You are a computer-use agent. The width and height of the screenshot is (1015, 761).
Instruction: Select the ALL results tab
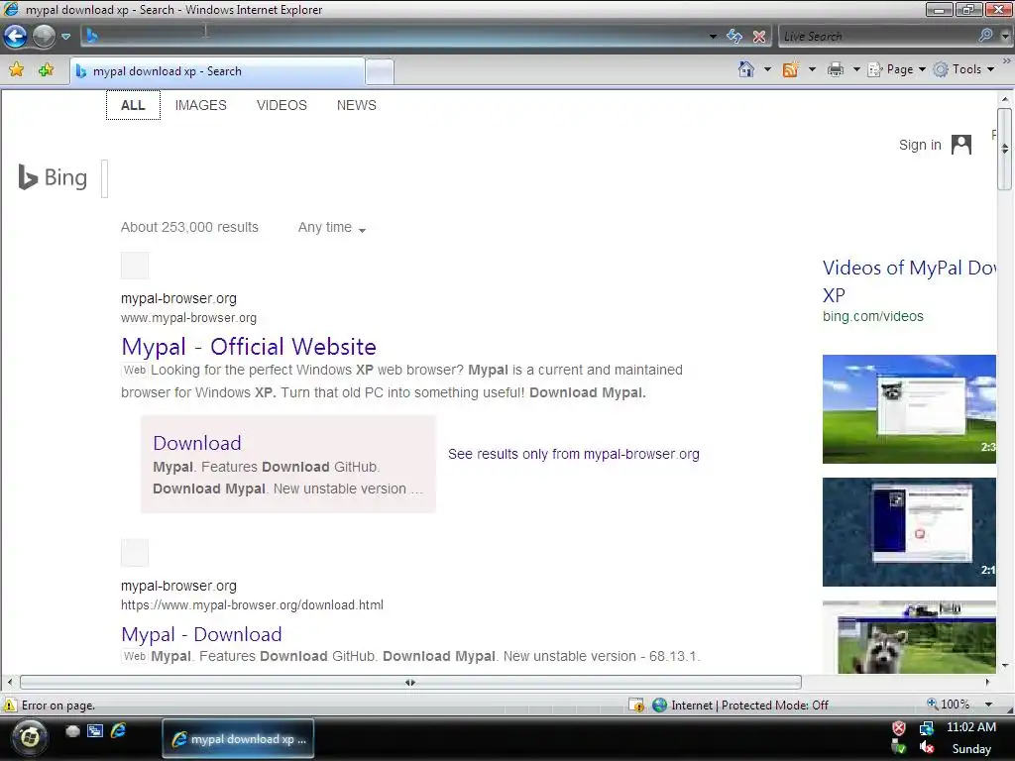point(133,105)
